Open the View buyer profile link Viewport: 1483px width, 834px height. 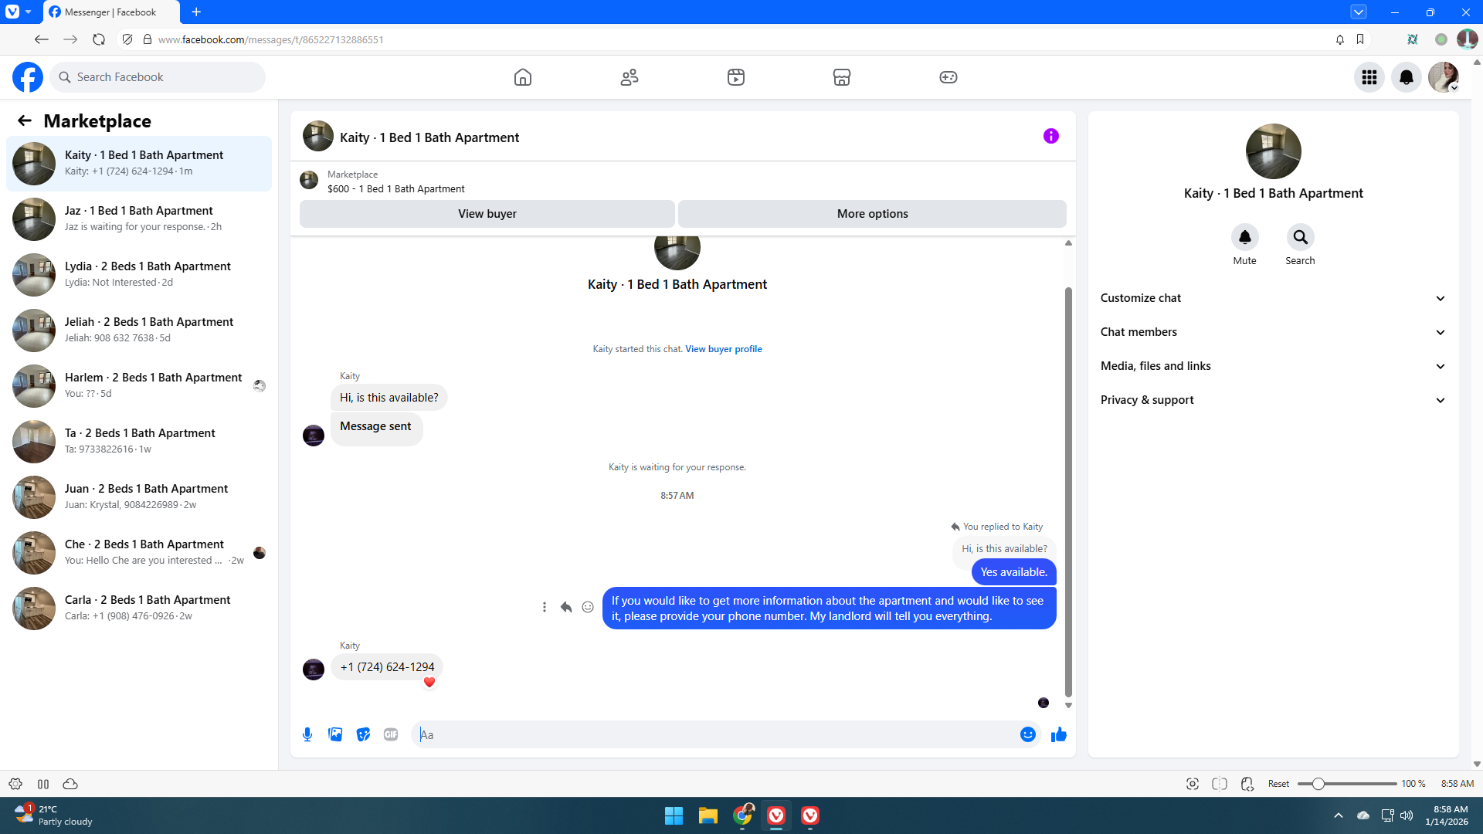pyautogui.click(x=723, y=349)
